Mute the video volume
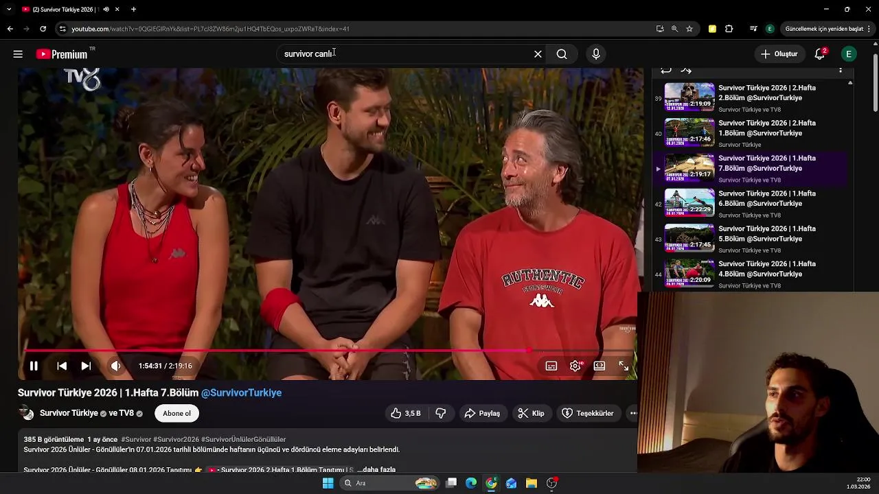This screenshot has height=494, width=879. pos(115,366)
